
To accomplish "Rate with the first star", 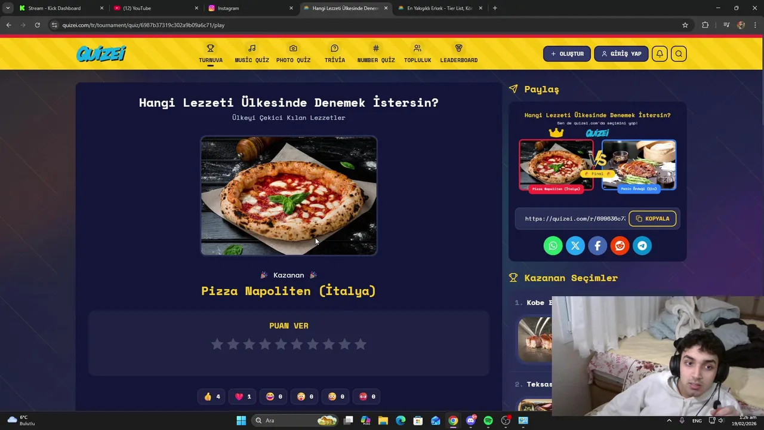I will coord(217,344).
